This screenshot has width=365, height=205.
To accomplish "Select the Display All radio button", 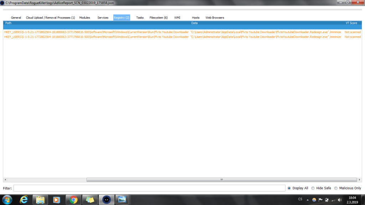I will coord(289,188).
